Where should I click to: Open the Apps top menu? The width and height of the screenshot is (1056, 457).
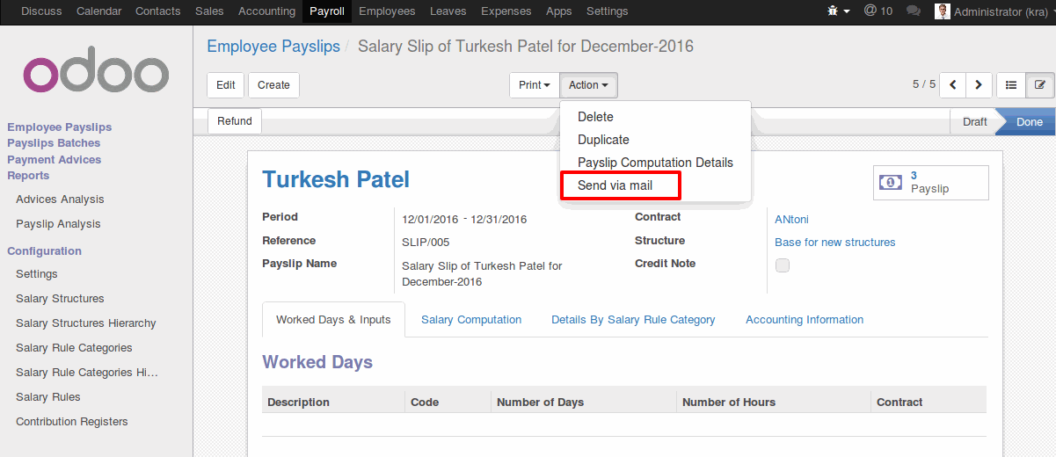click(558, 11)
